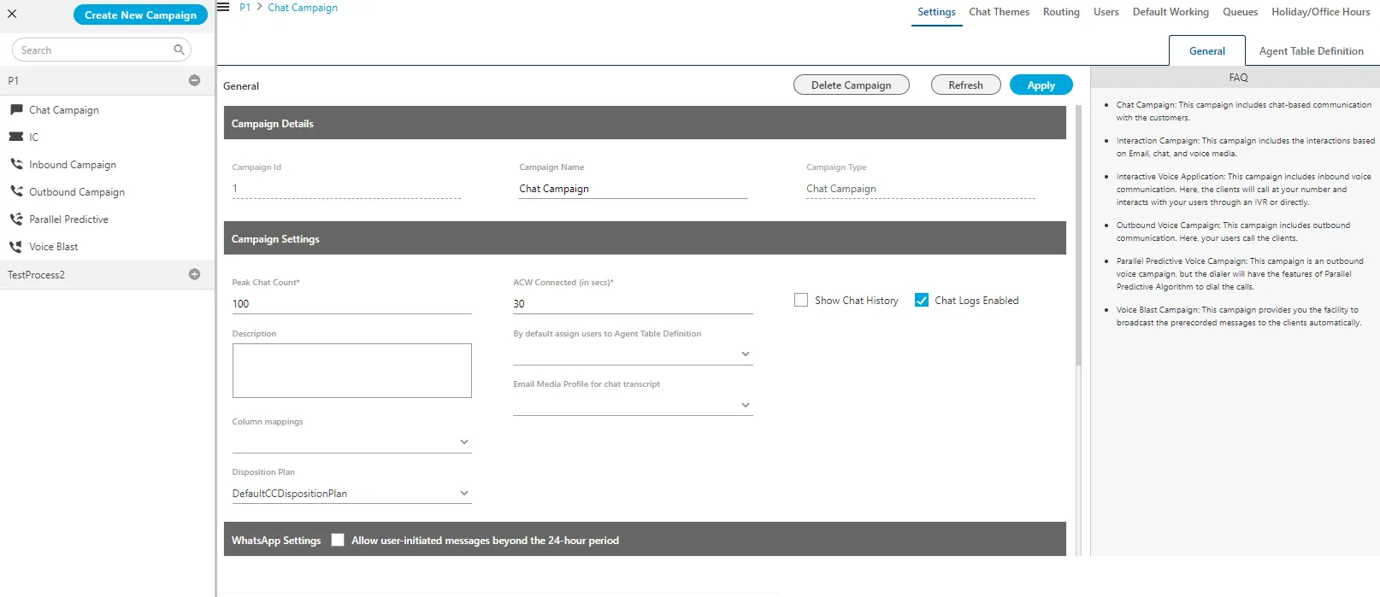Select the General sub-tab
The image size is (1380, 597).
click(1206, 50)
